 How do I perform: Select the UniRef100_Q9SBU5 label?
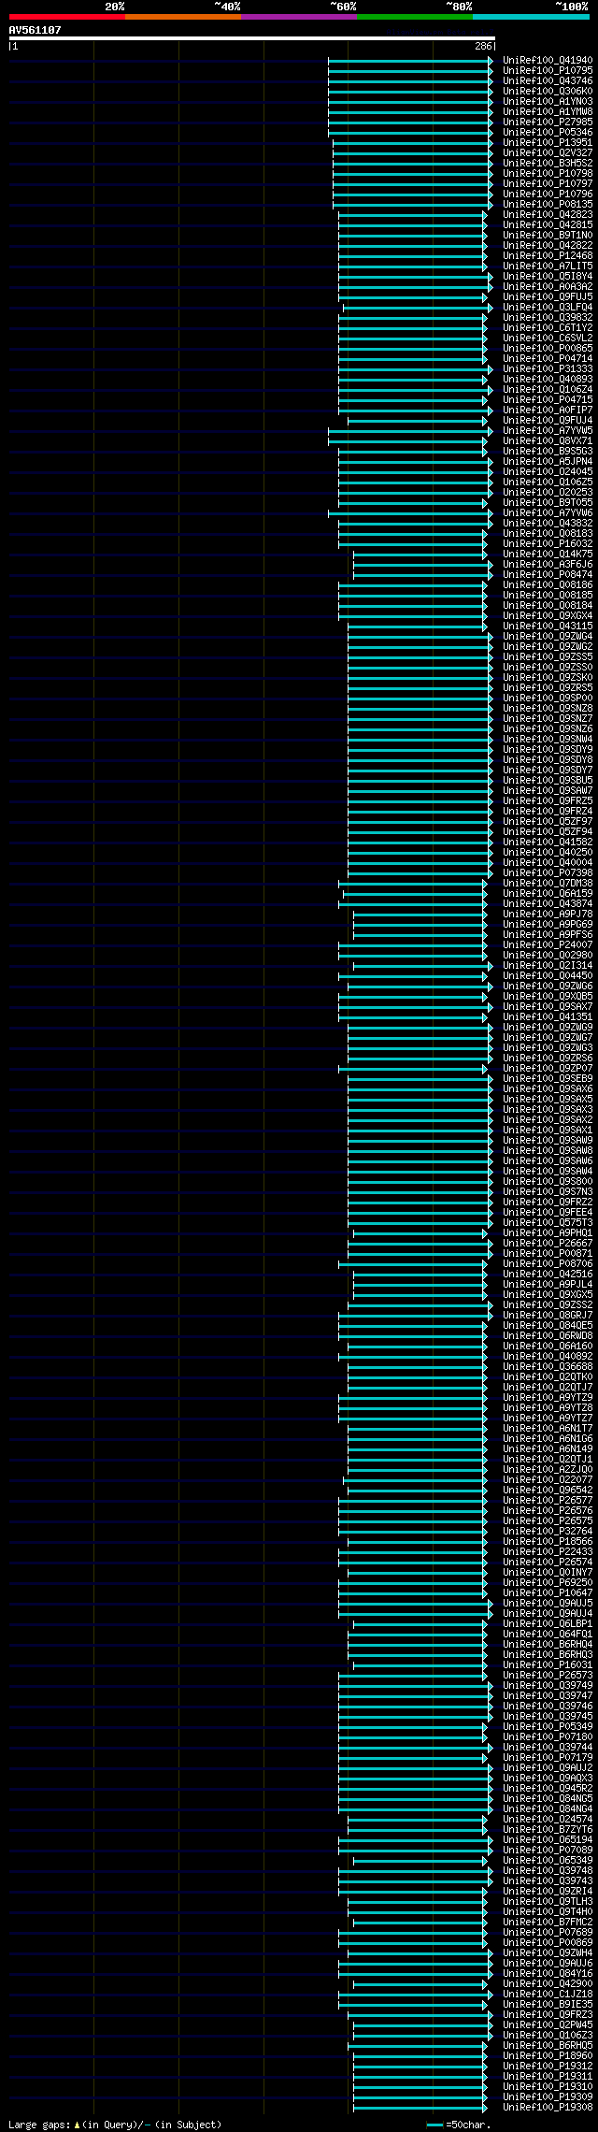(x=548, y=780)
